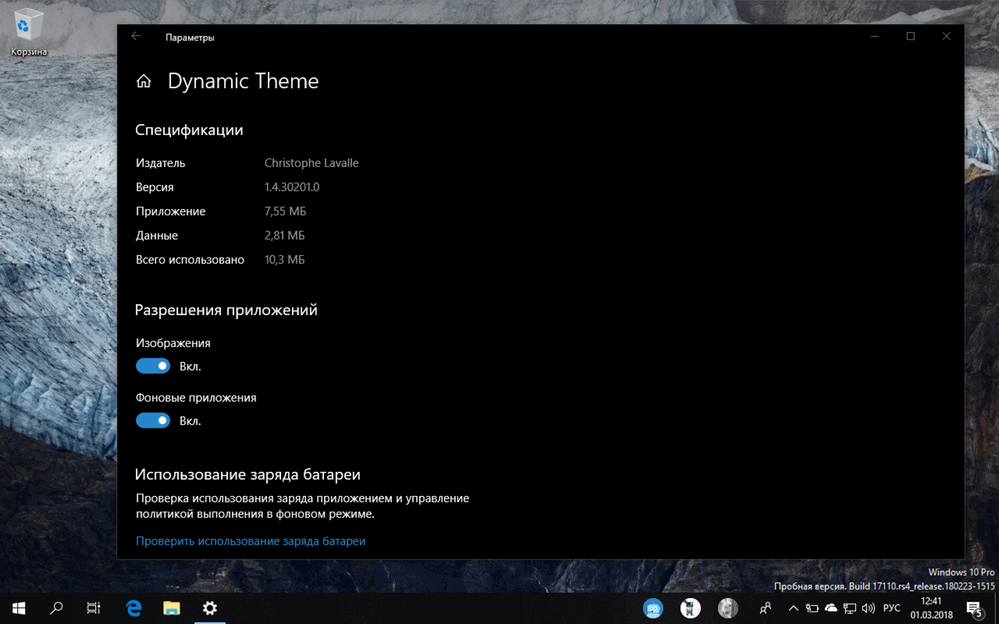Click the battery power icon in system tray
The image size is (999, 624).
point(812,608)
